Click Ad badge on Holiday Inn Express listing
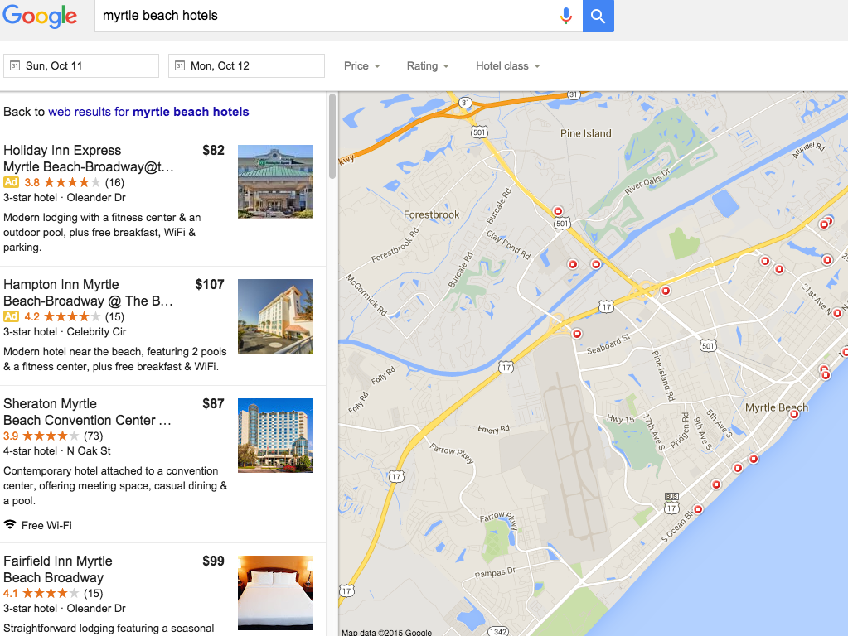 tap(11, 182)
